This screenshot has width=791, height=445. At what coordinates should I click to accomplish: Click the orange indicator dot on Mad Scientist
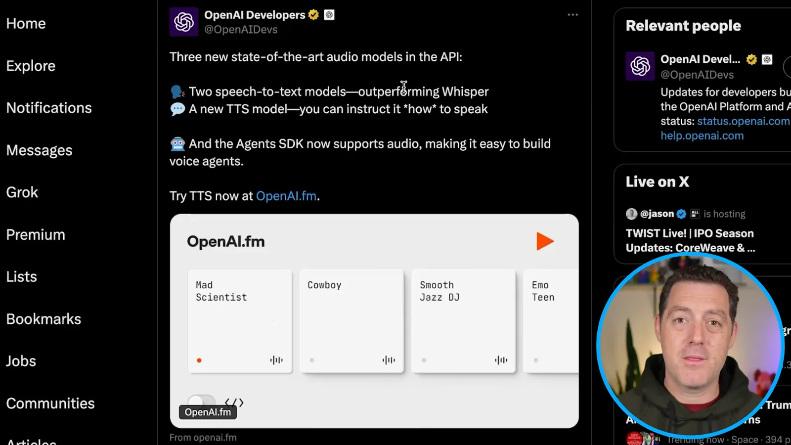199,360
